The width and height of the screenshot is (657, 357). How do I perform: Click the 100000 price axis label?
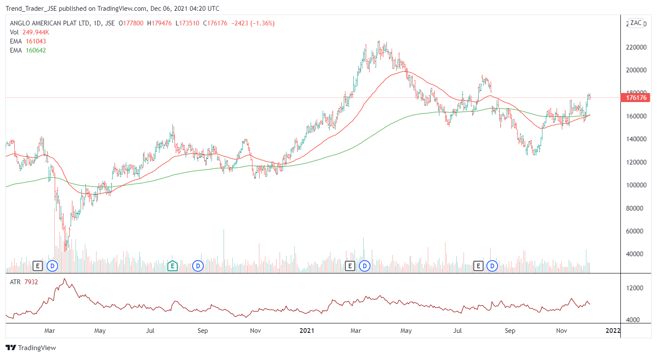(636, 185)
